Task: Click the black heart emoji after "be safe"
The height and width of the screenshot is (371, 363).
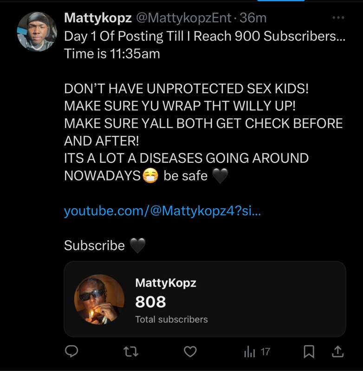Action: tap(220, 176)
